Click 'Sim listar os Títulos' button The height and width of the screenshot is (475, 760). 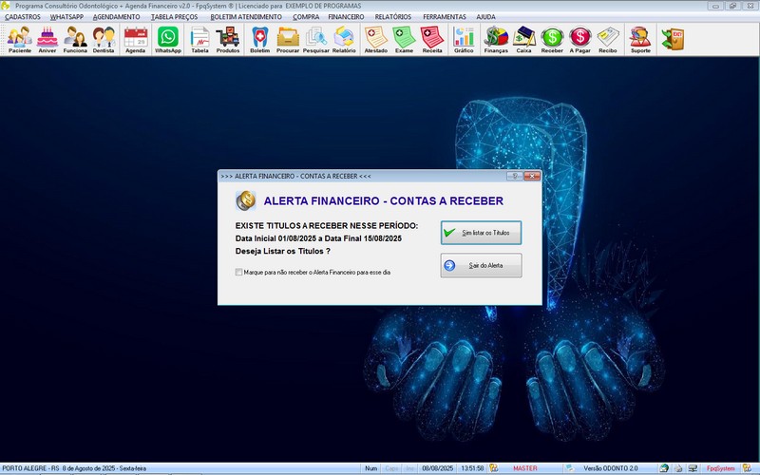pyautogui.click(x=482, y=233)
